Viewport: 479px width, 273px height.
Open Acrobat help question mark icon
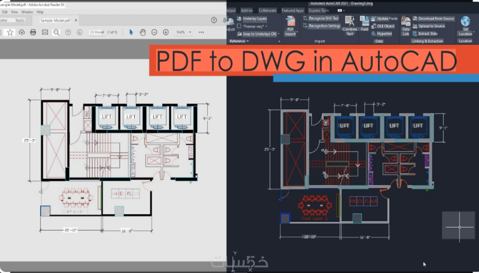pyautogui.click(x=214, y=20)
